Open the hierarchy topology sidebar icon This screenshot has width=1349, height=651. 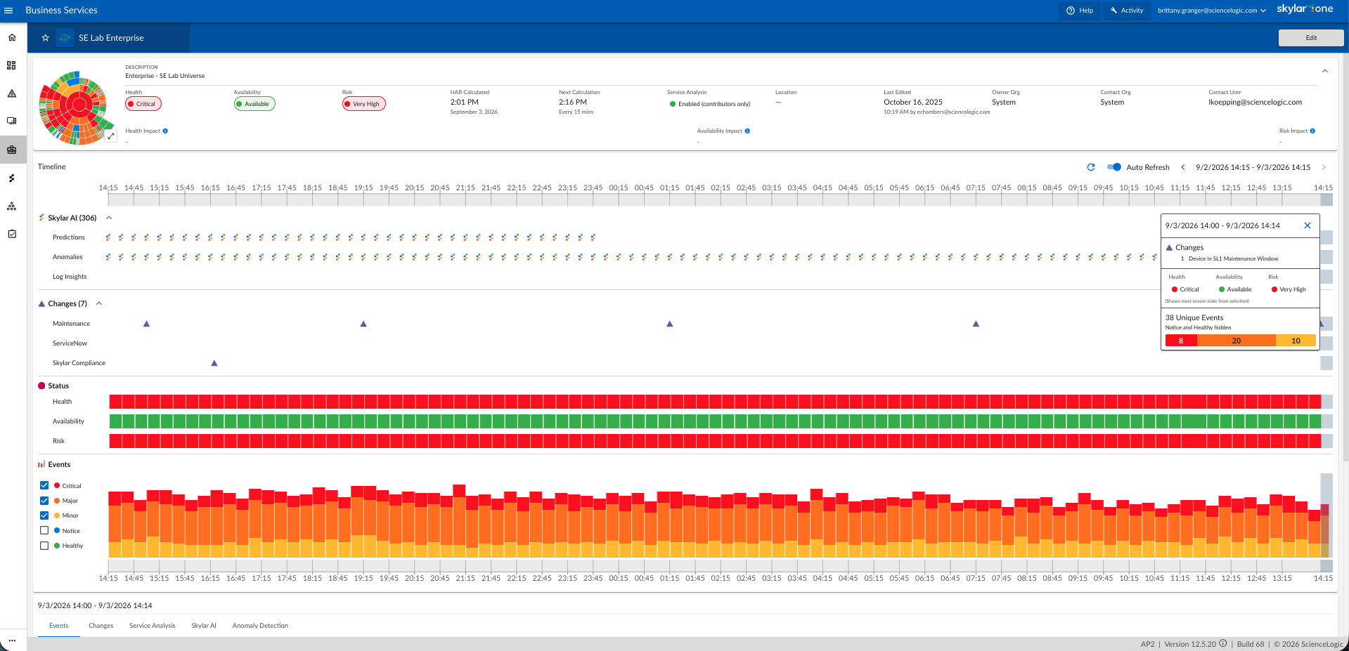click(x=12, y=206)
